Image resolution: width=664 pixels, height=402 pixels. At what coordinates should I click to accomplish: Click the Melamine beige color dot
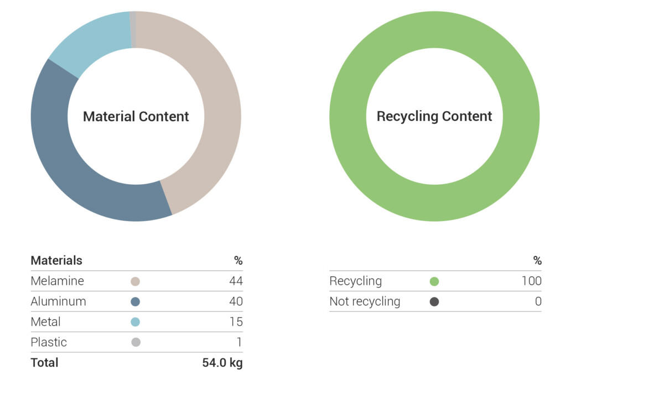[136, 281]
